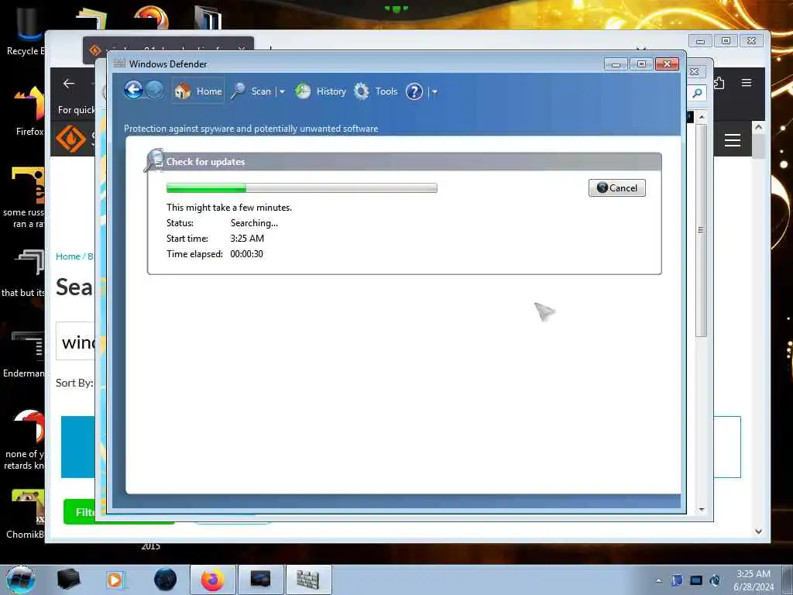Screen dimensions: 793x595
Task: Expand the Scan options dropdown arrow
Action: pos(282,91)
